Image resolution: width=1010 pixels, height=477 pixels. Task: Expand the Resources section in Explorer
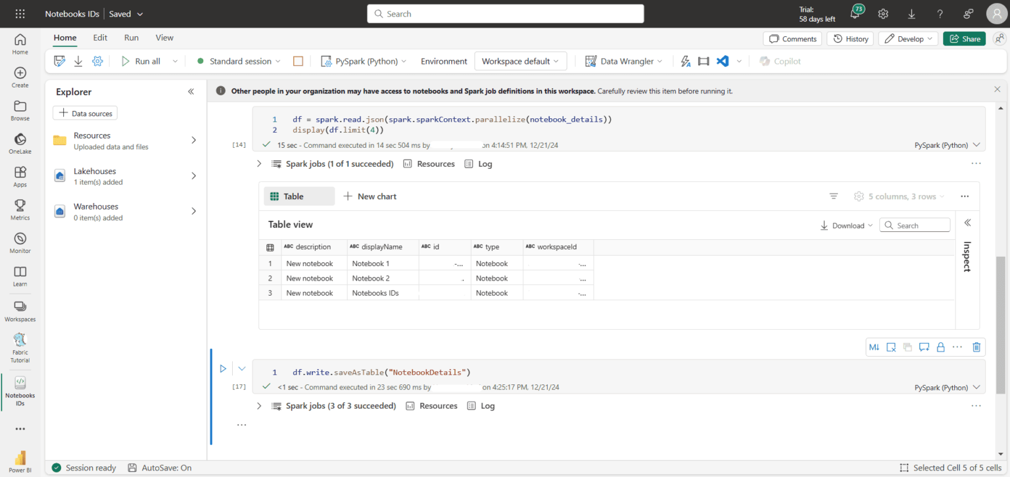193,140
